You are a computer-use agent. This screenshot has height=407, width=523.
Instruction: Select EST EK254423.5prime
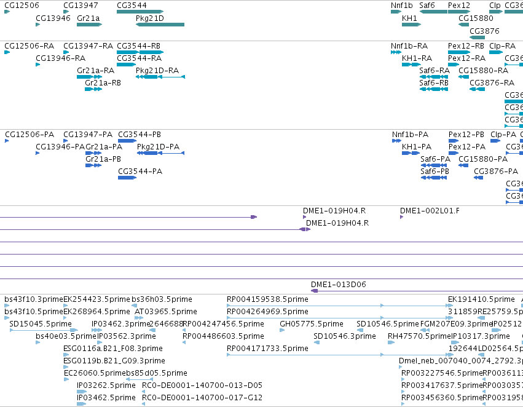pos(96,299)
